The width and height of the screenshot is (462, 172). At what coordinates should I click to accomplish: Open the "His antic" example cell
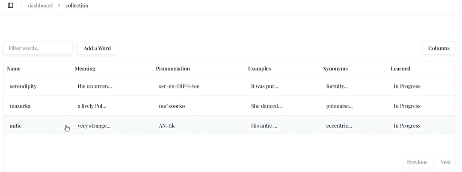264,126
